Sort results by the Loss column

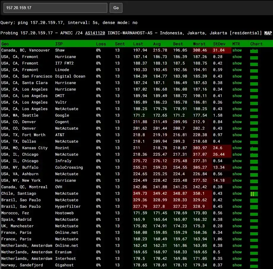pos(101,44)
